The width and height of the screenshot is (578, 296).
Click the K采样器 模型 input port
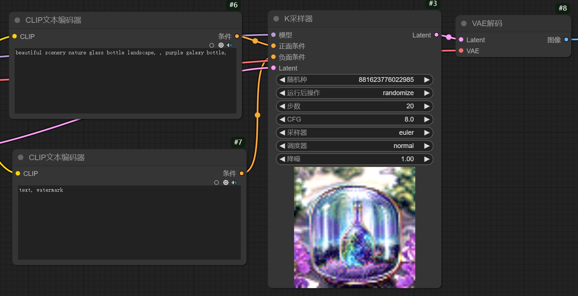pos(274,35)
